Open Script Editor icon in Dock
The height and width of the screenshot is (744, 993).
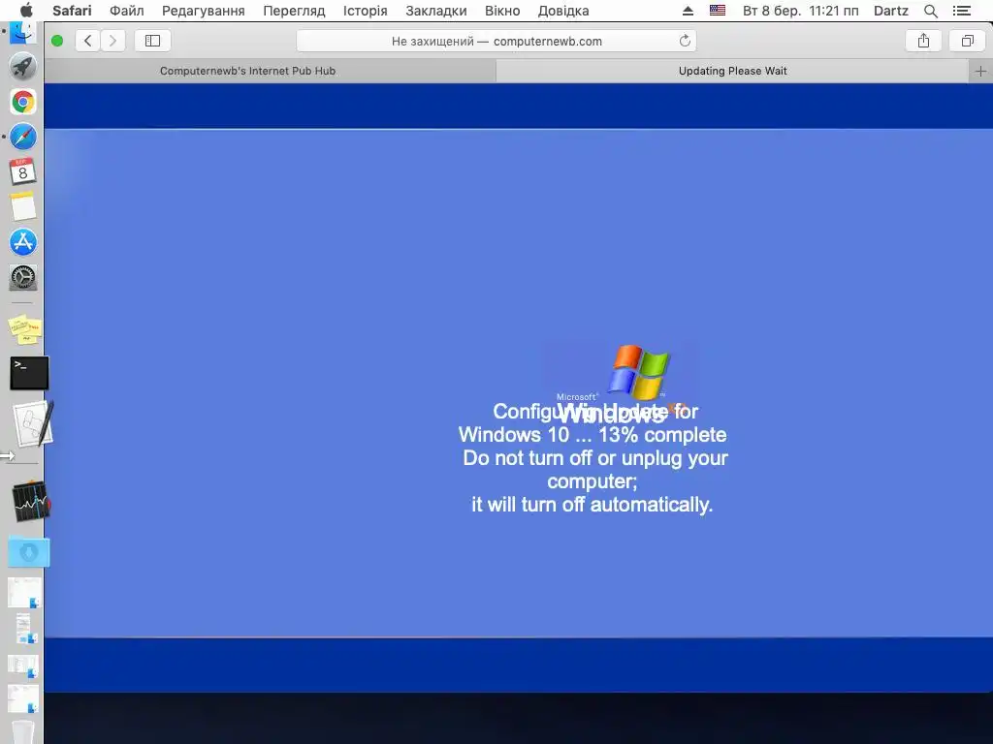(33, 423)
